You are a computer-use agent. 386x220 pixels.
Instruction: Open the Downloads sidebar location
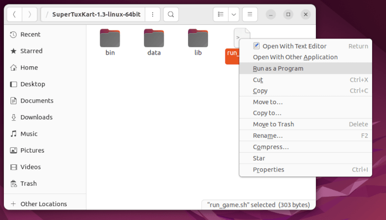pos(45,117)
